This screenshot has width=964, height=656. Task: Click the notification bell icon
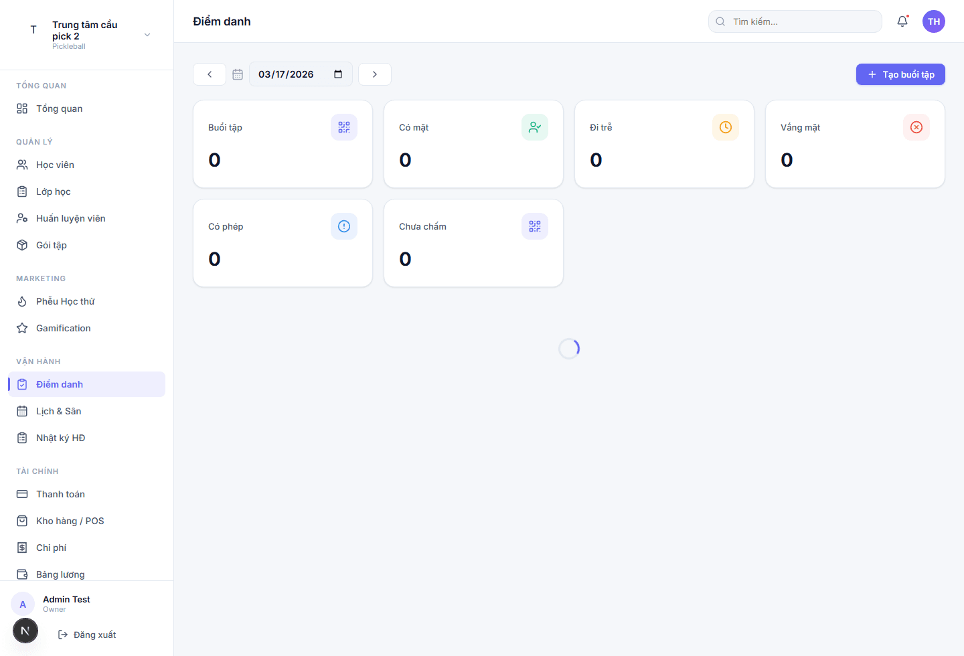902,21
